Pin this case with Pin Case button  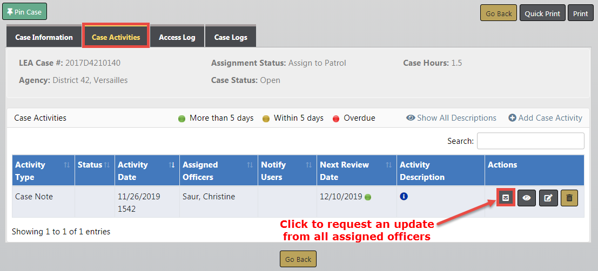(24, 12)
